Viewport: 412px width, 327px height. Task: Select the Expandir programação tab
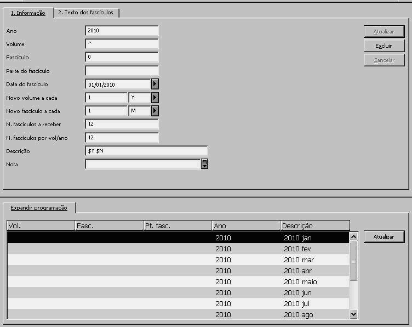pyautogui.click(x=39, y=207)
